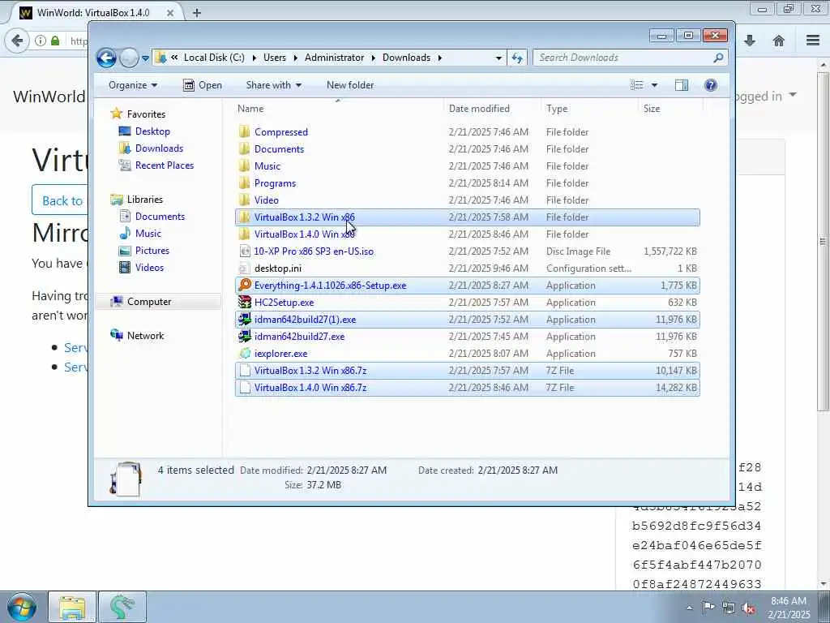This screenshot has width=830, height=623.
Task: Toggle the preview pane icon
Action: click(681, 85)
